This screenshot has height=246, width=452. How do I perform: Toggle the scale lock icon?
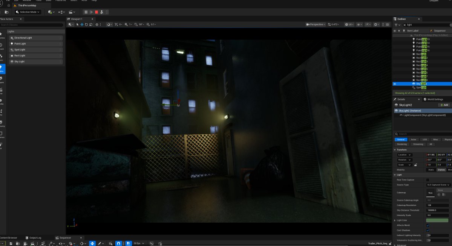pyautogui.click(x=416, y=165)
